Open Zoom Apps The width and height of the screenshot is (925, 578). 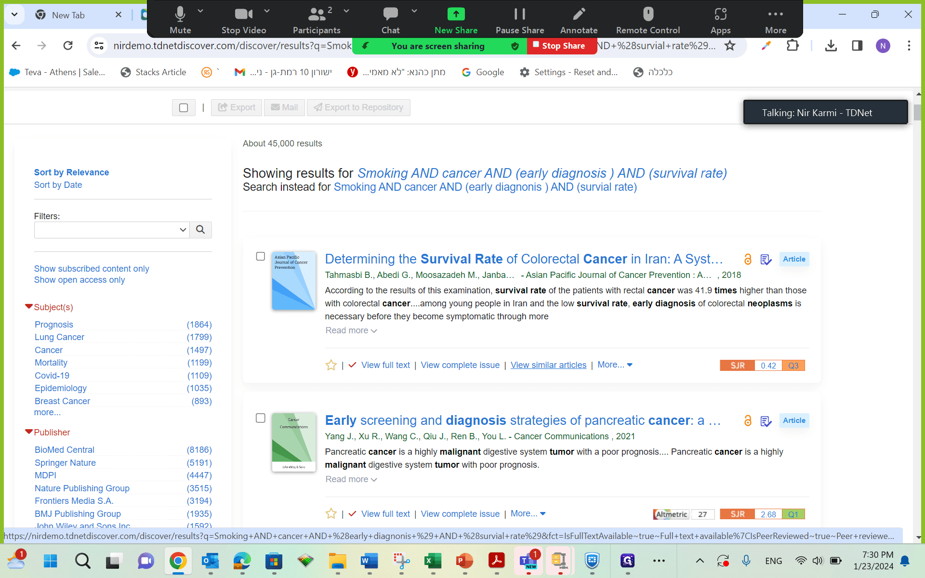point(720,20)
